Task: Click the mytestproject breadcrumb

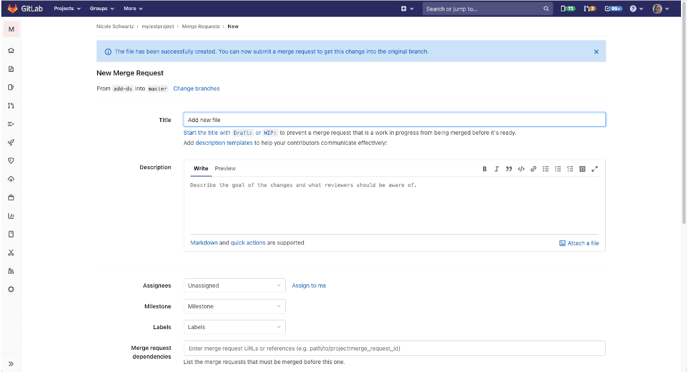Action: point(158,26)
